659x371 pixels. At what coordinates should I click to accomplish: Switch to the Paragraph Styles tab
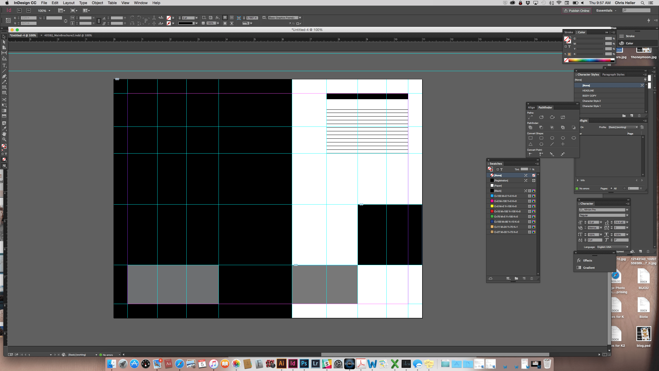tap(613, 74)
